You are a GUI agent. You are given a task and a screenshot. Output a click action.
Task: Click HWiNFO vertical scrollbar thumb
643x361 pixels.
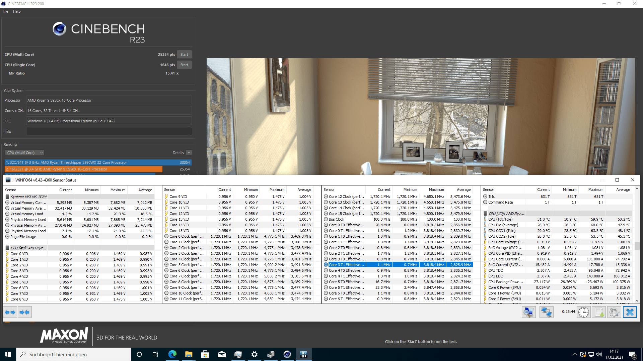637,246
